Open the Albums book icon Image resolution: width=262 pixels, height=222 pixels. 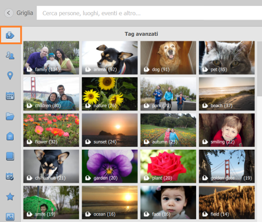pos(10,156)
